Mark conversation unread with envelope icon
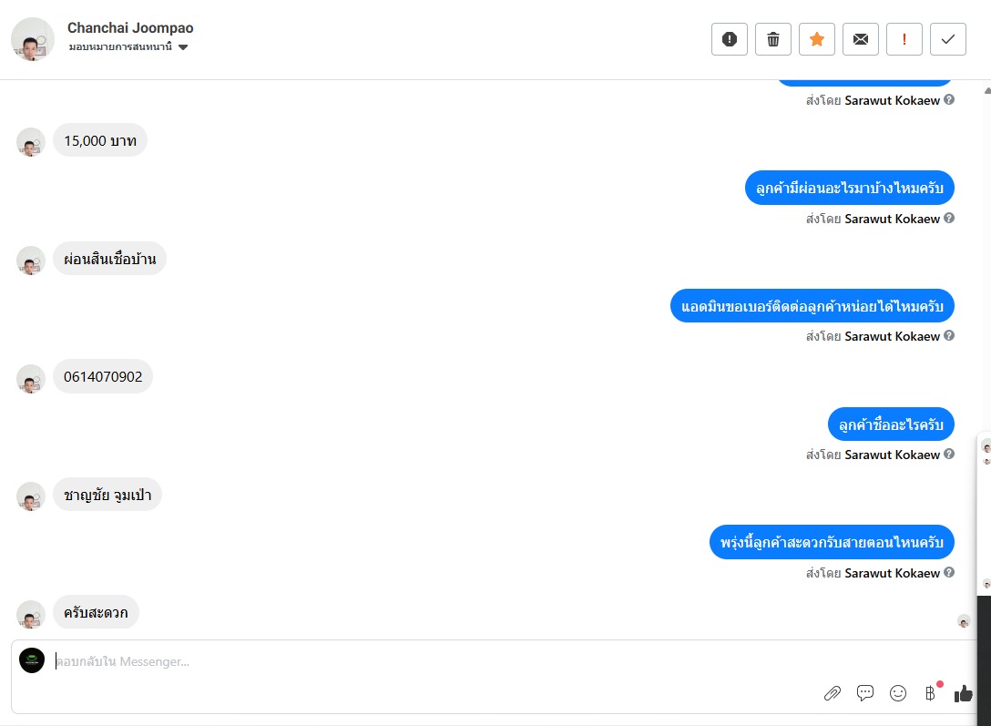The height and width of the screenshot is (726, 991). [861, 39]
